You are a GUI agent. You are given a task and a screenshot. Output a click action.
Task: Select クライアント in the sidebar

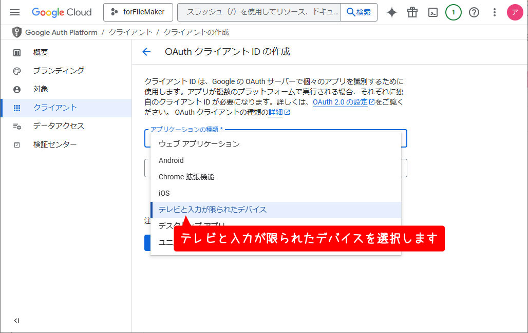point(66,108)
